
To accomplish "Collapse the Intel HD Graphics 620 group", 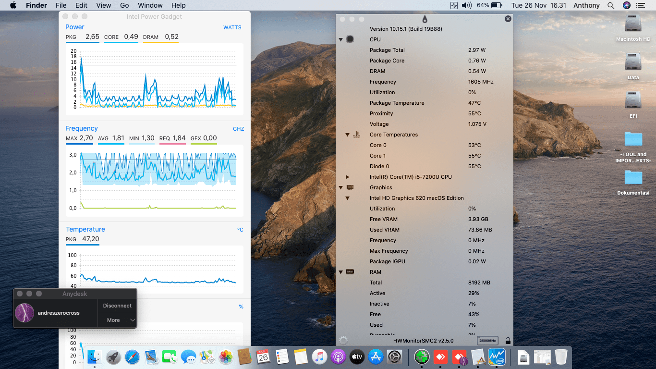I will tap(347, 198).
